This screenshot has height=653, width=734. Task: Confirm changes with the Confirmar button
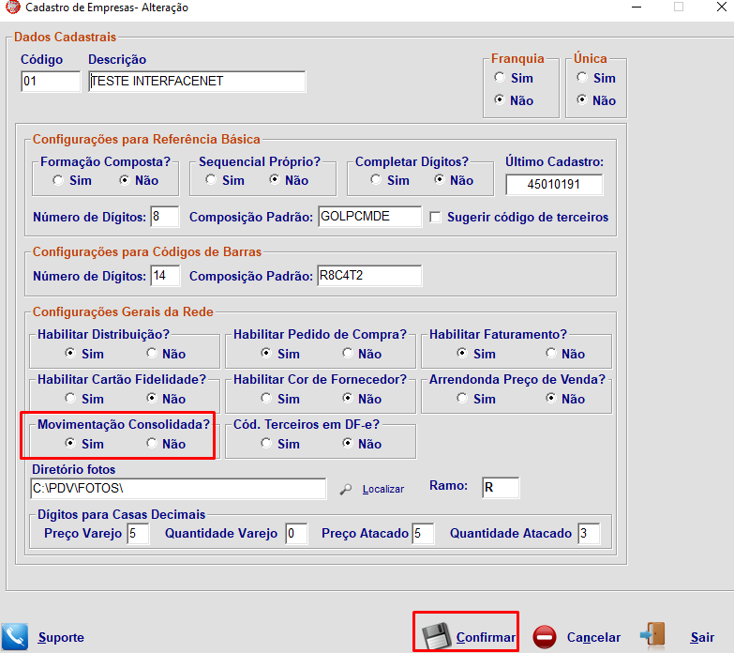click(486, 637)
